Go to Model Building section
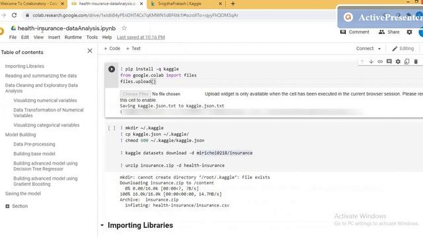This screenshot has width=423, height=237. pyautogui.click(x=20, y=134)
